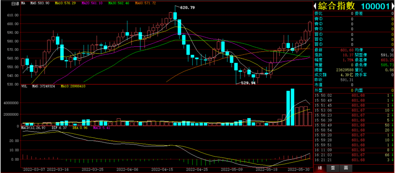Click the 買③ order row

click(354, 45)
